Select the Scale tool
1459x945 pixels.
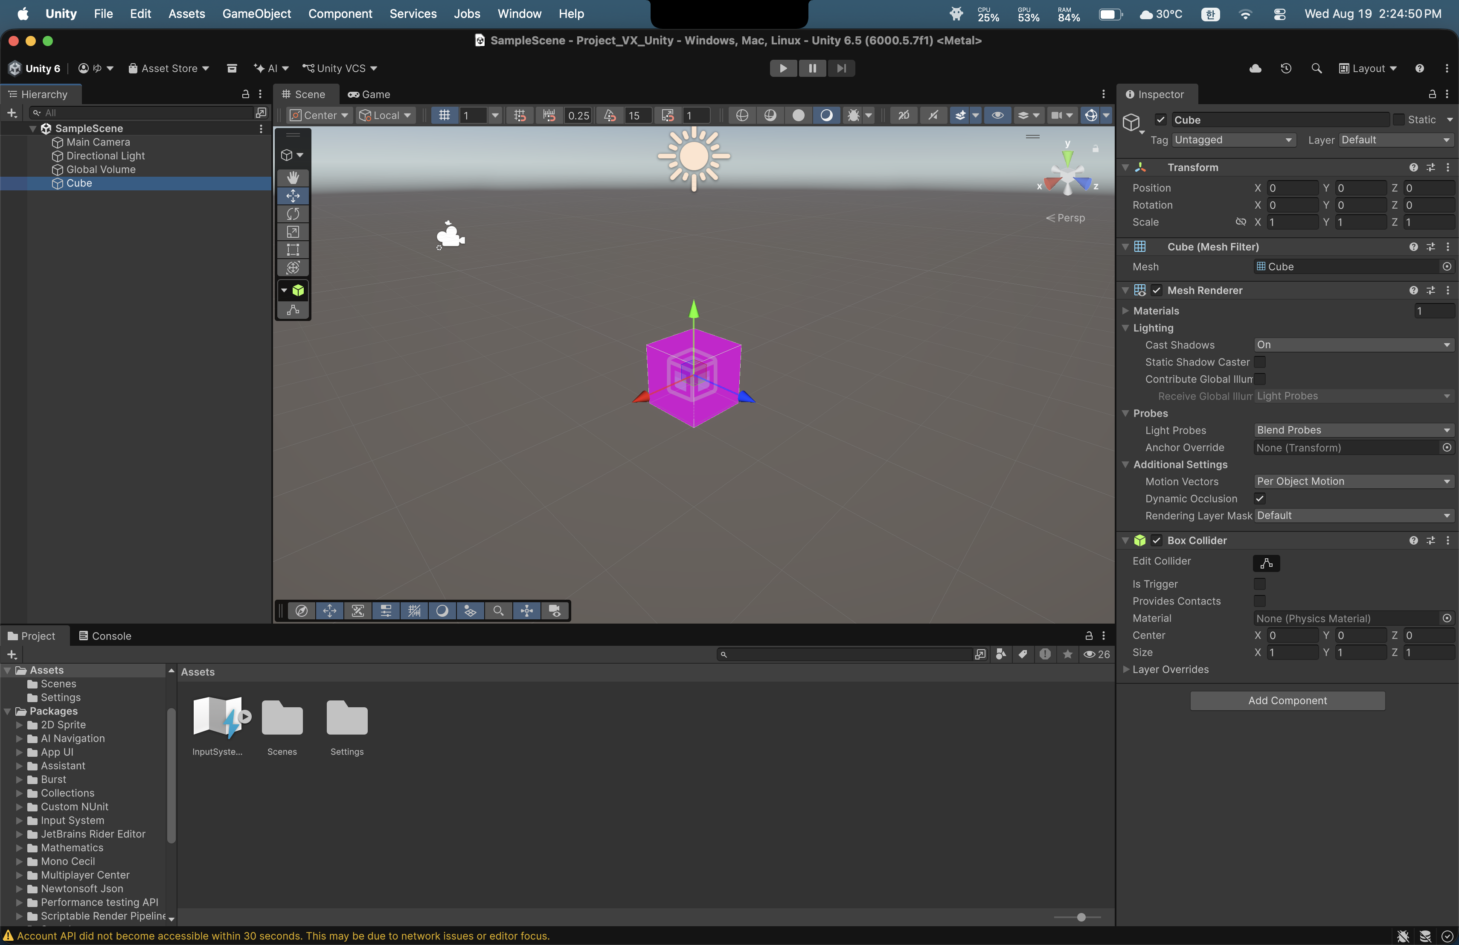293,232
